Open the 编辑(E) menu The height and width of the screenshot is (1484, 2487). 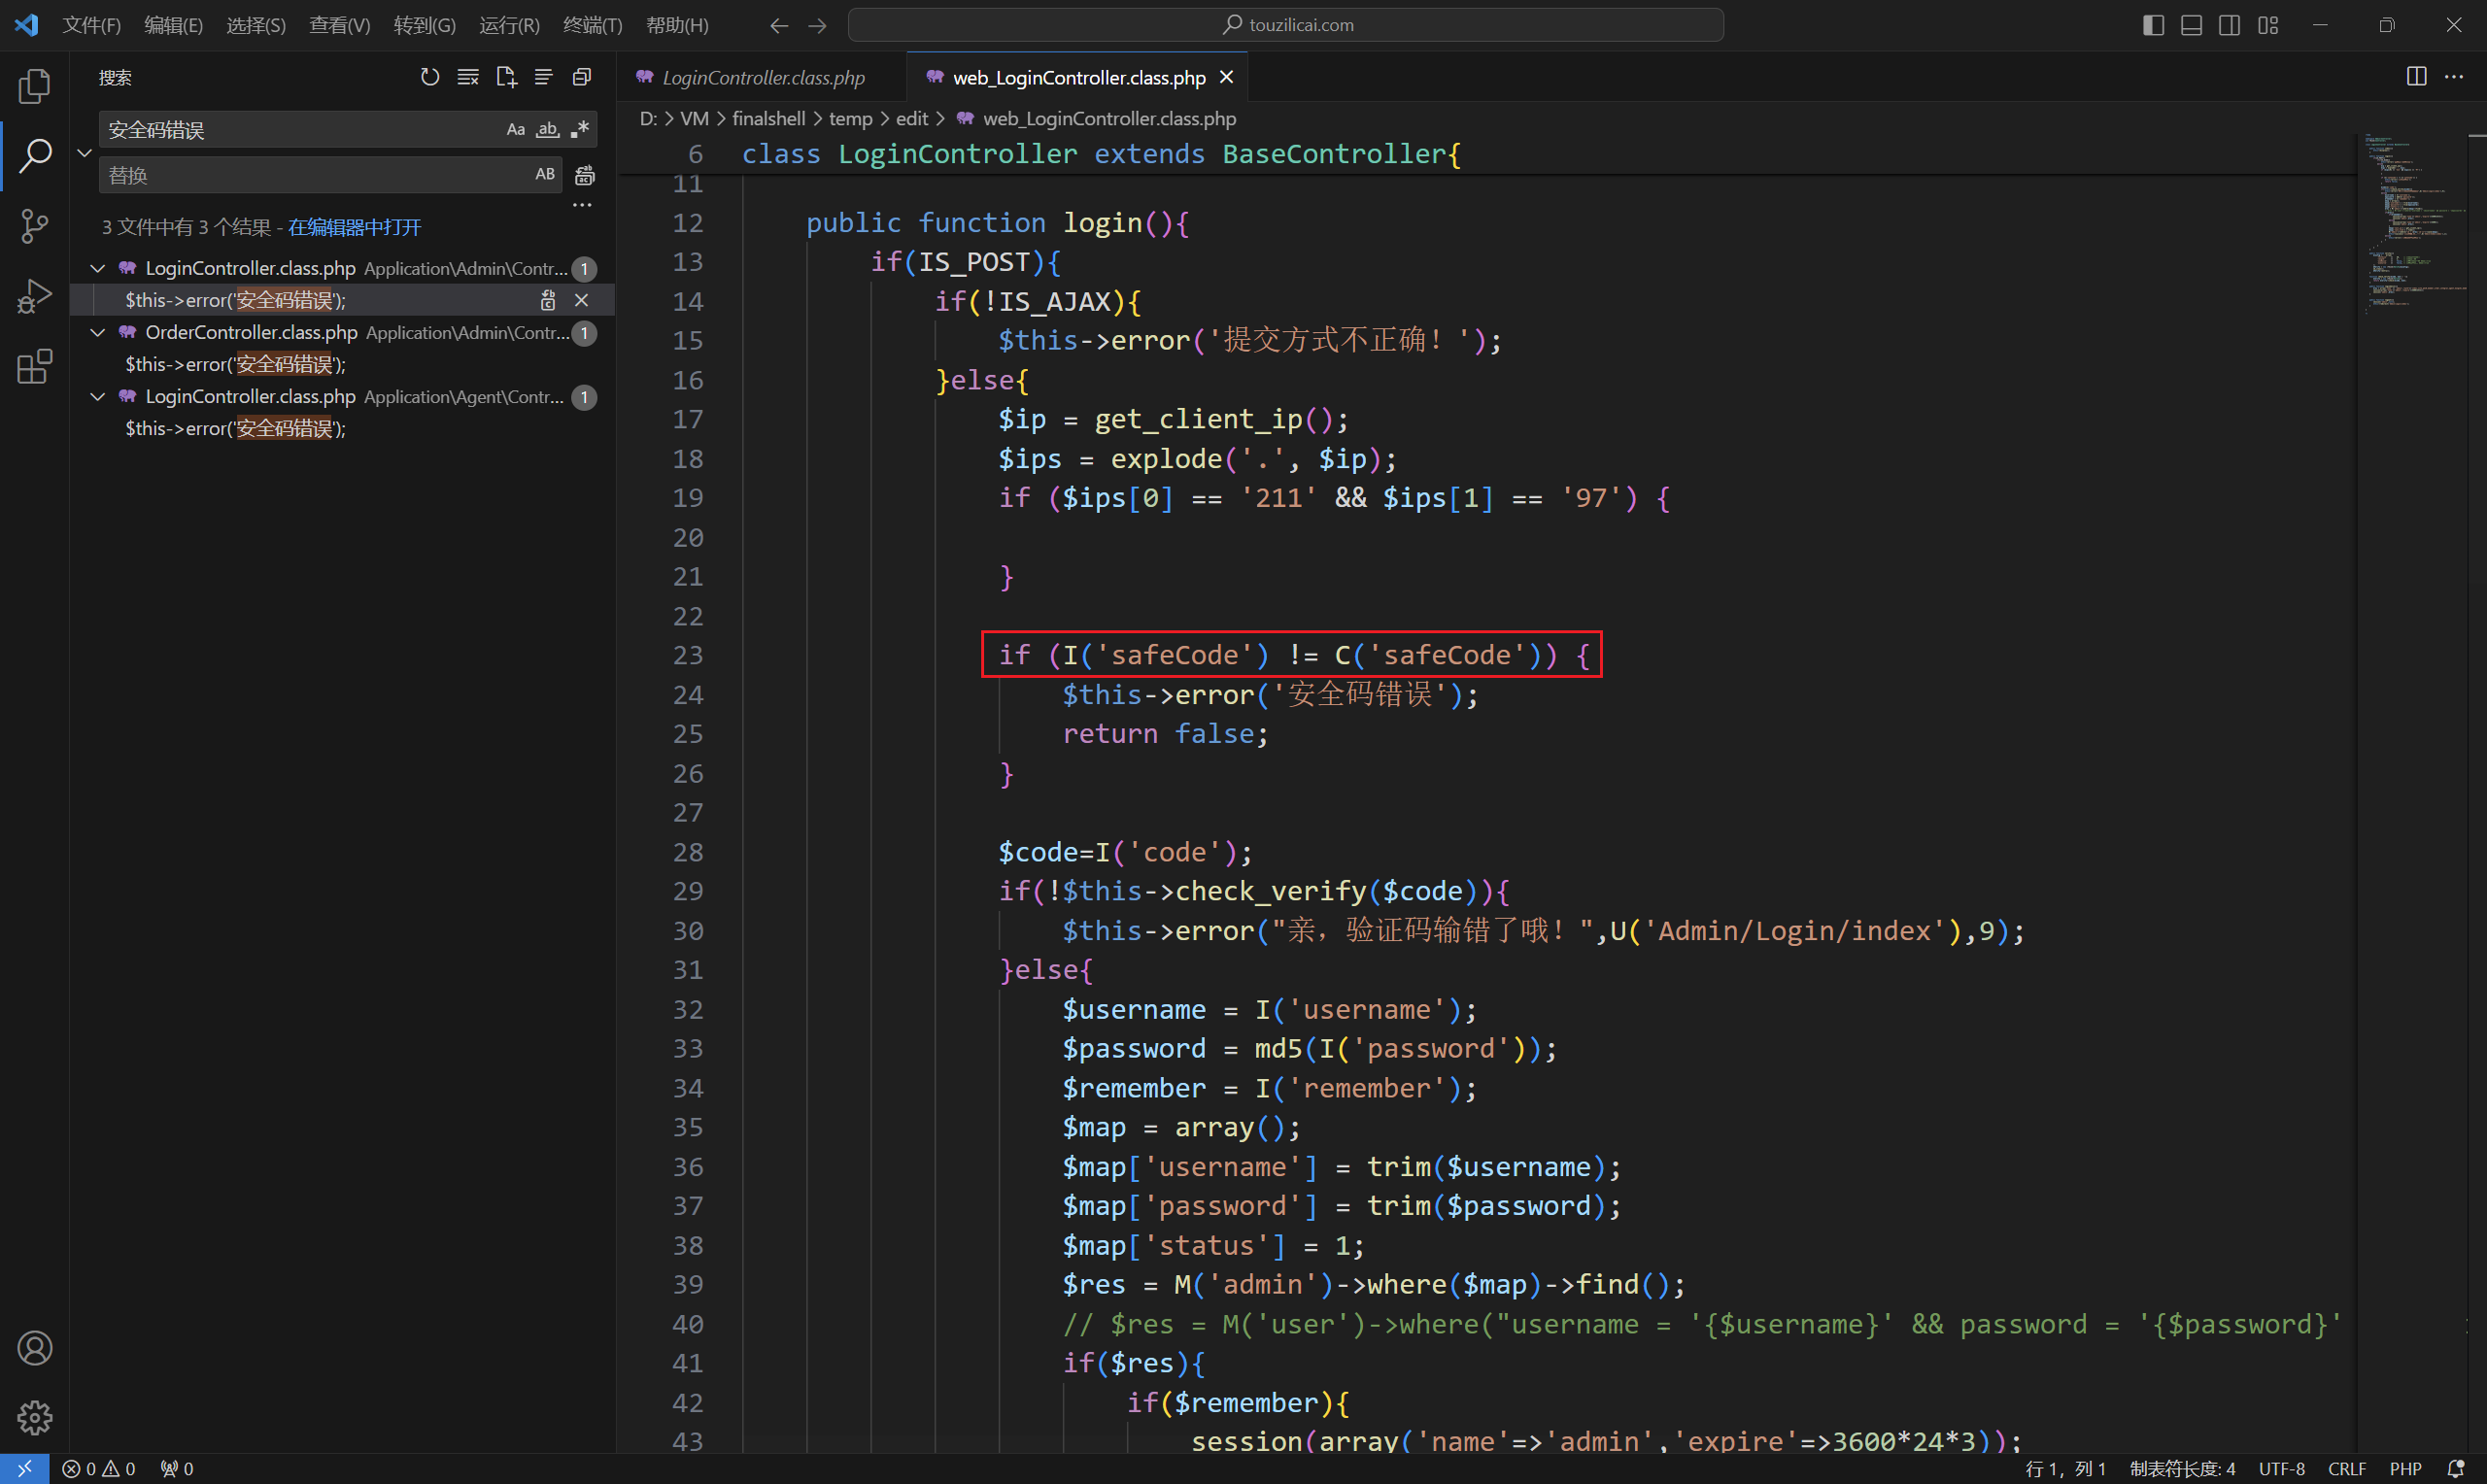click(x=173, y=25)
